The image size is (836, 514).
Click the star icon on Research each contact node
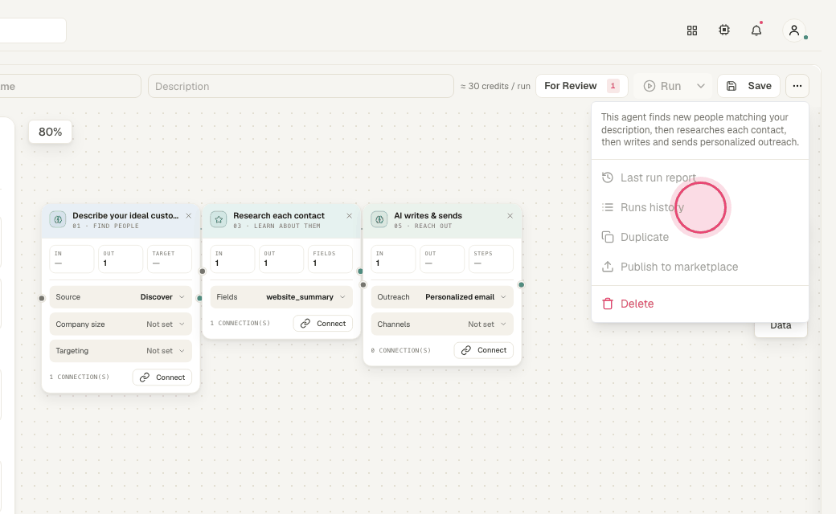point(219,219)
